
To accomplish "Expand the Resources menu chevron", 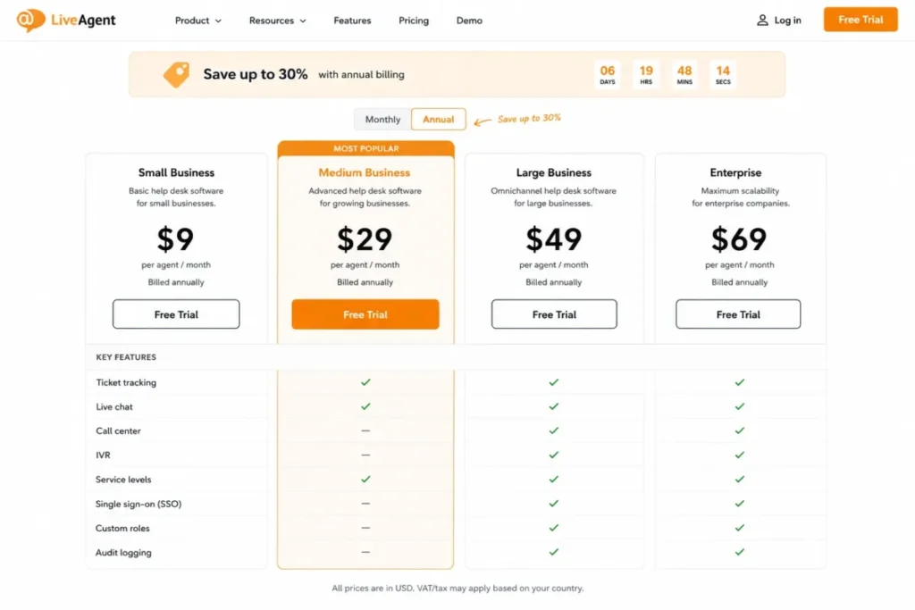I will pos(303,21).
